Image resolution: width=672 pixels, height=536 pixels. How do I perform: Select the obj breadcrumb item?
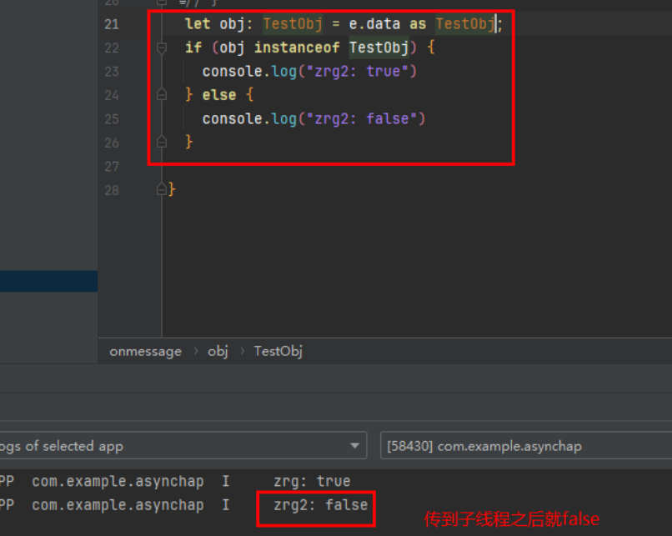click(218, 351)
